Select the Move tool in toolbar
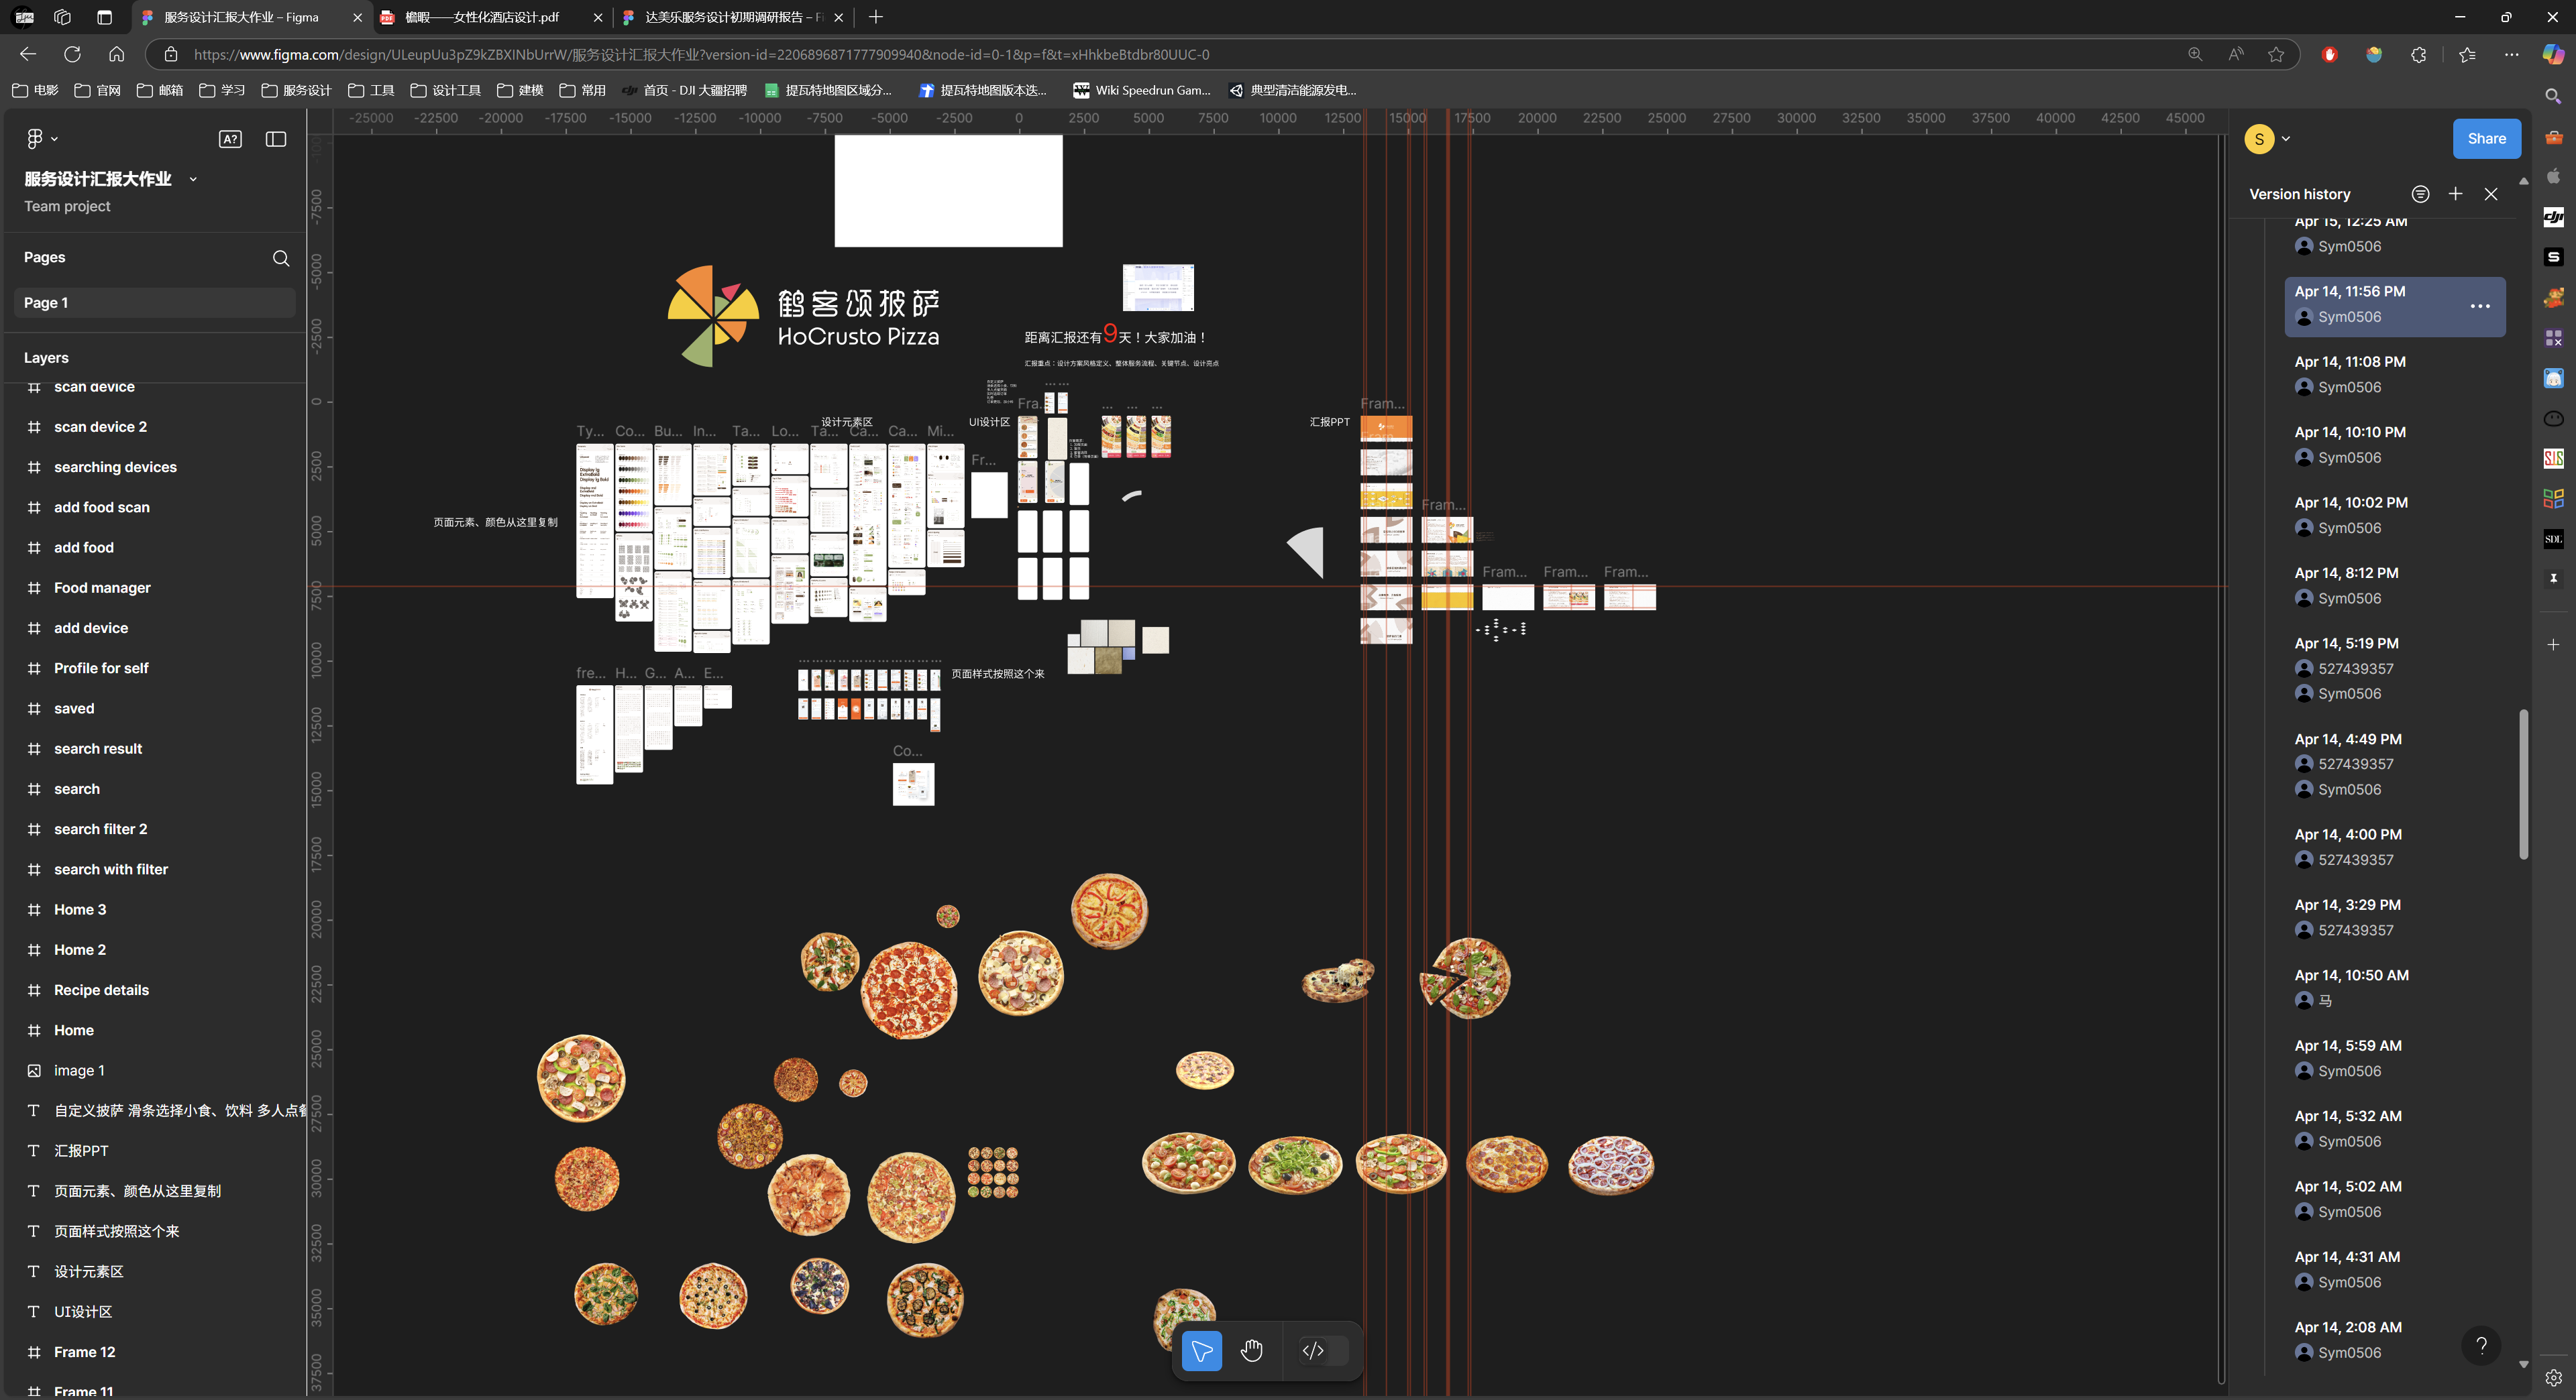This screenshot has width=2576, height=1400. click(1201, 1351)
